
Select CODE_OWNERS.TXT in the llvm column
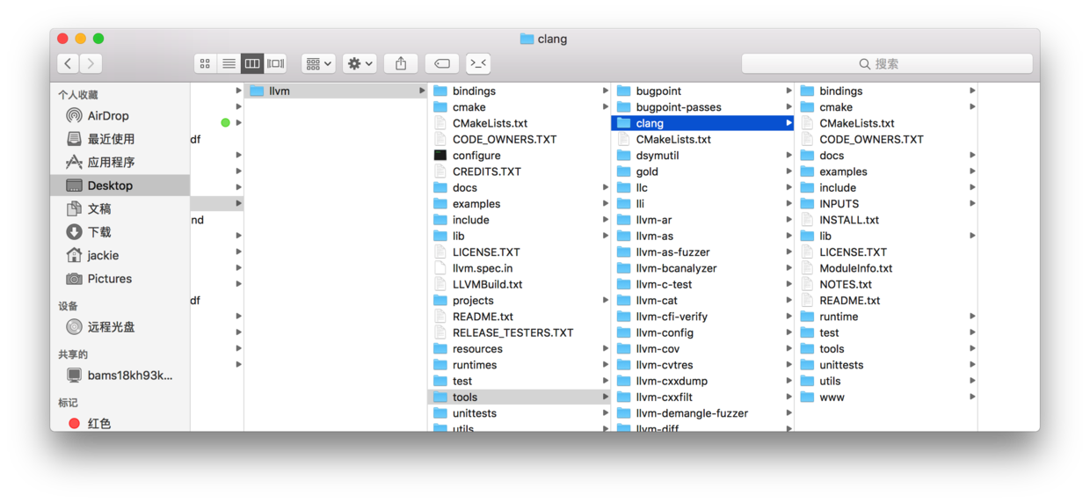(x=519, y=139)
